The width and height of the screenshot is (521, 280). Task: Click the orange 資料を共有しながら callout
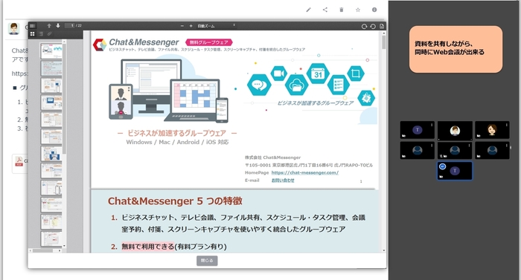(x=456, y=49)
